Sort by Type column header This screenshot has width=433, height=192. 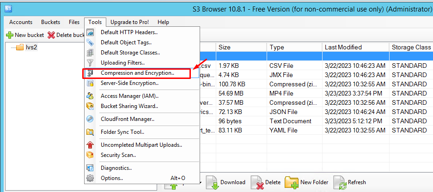coord(294,47)
